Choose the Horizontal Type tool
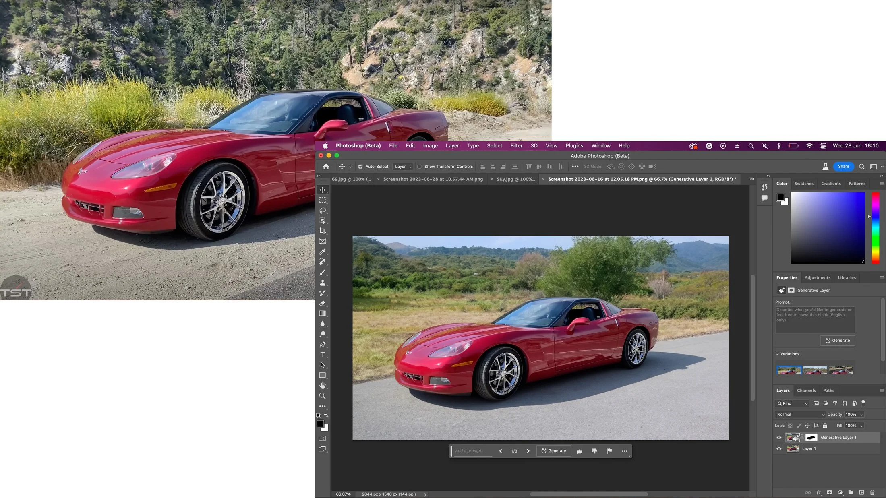Screen dimensions: 886x498 click(x=323, y=355)
